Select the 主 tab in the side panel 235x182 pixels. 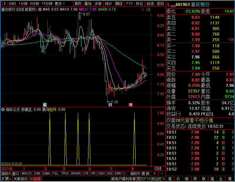pos(221,179)
